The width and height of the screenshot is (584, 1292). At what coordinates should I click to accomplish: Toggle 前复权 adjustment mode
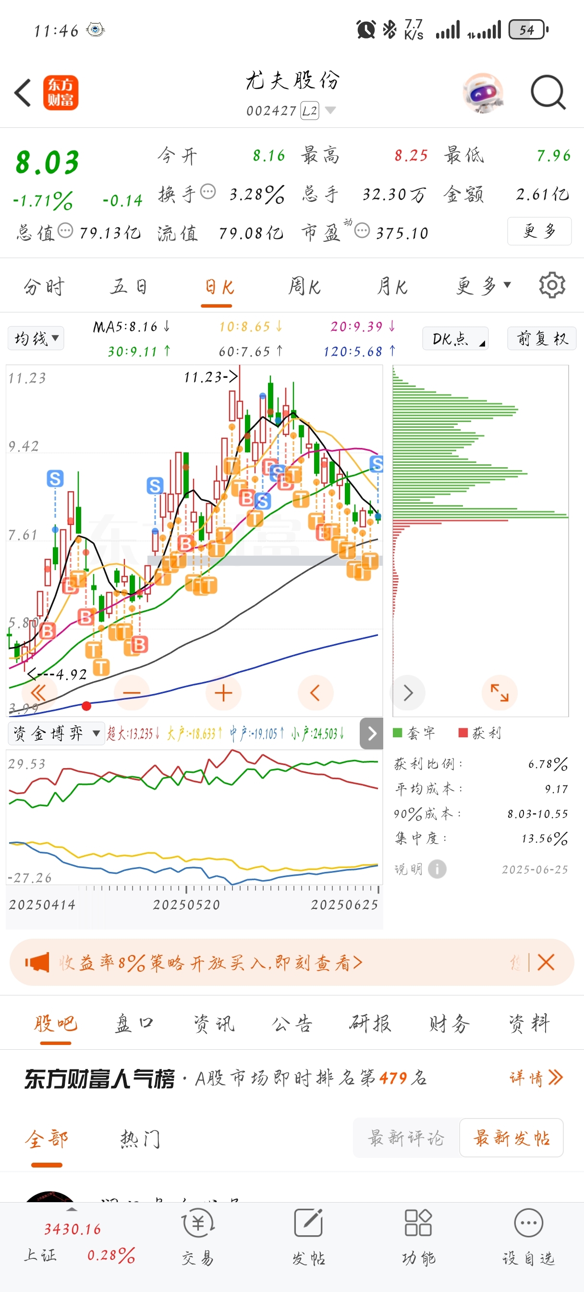tap(542, 338)
